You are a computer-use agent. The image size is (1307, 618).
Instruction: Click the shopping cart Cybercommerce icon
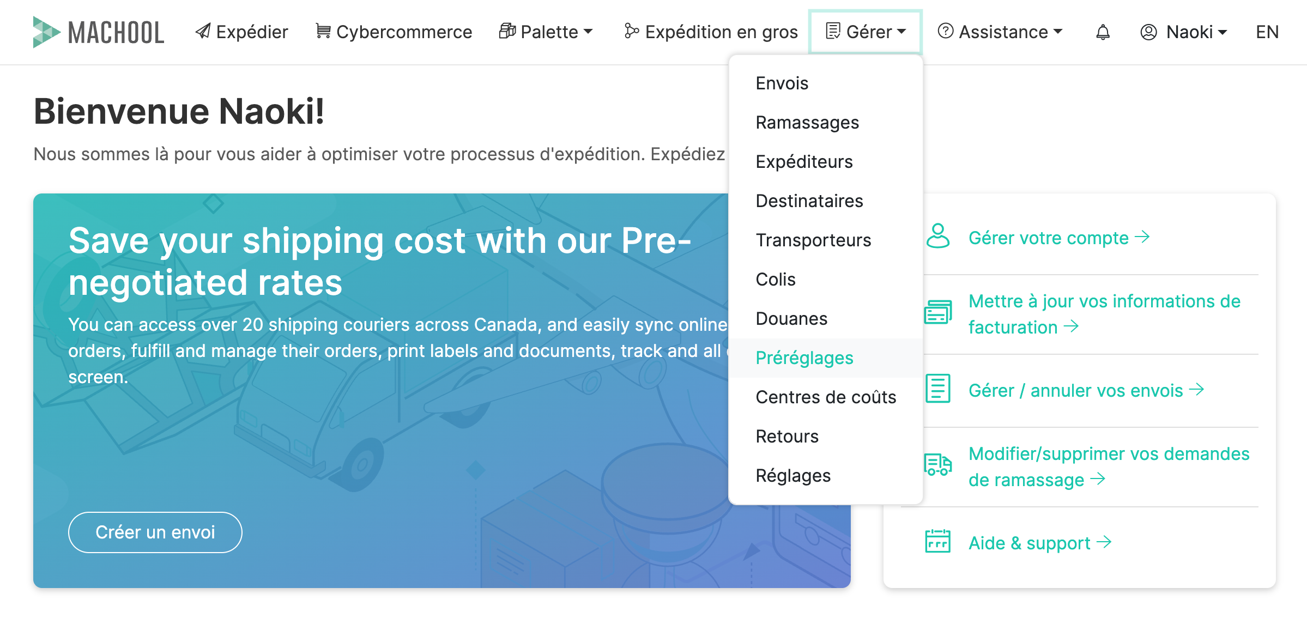pyautogui.click(x=323, y=32)
